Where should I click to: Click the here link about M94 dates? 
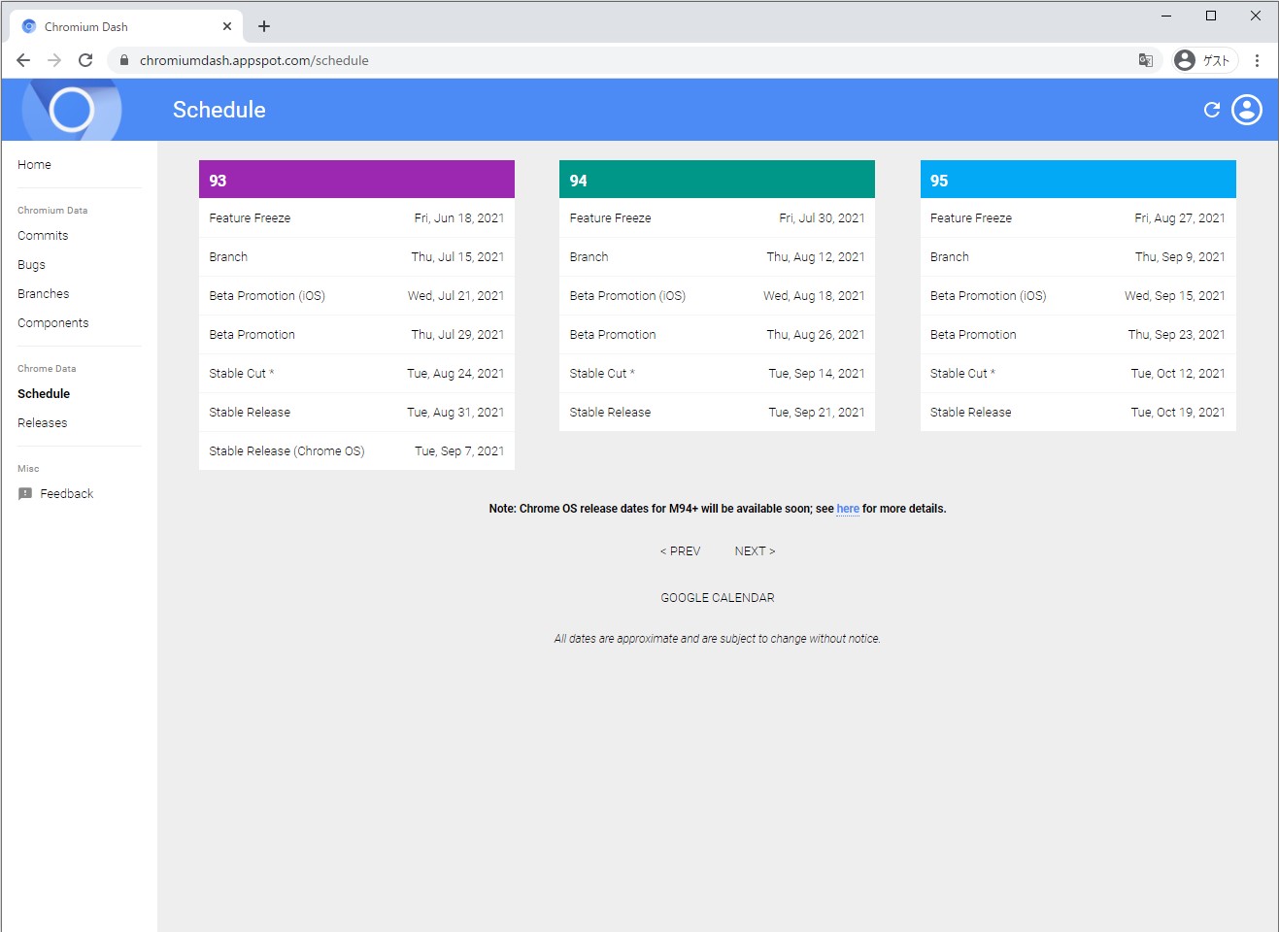point(847,508)
